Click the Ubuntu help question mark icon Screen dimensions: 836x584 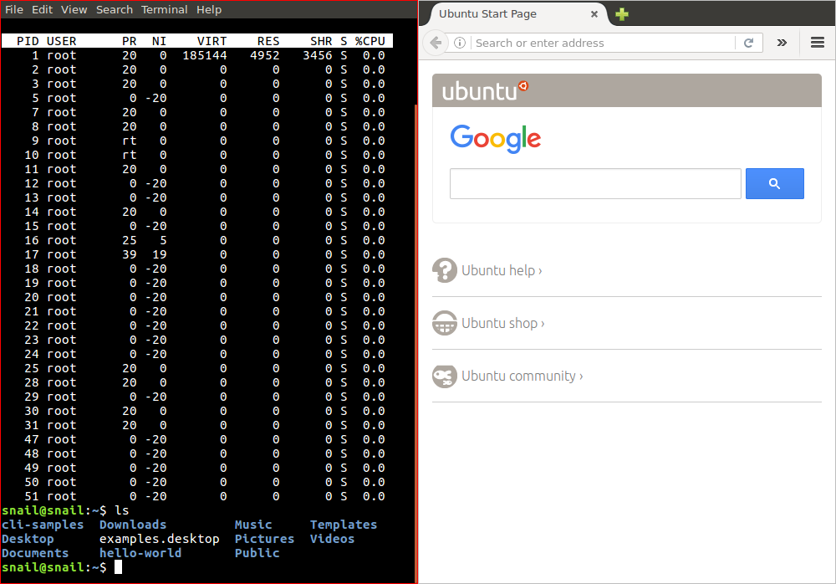[x=444, y=270]
